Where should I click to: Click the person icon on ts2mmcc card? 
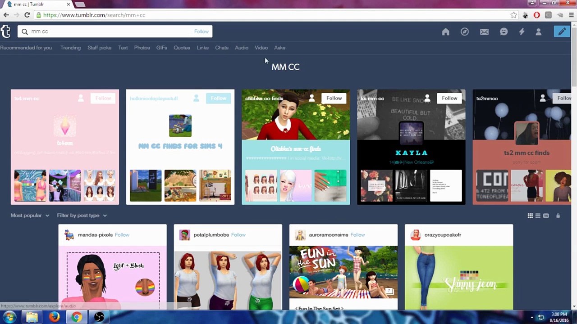coord(542,98)
